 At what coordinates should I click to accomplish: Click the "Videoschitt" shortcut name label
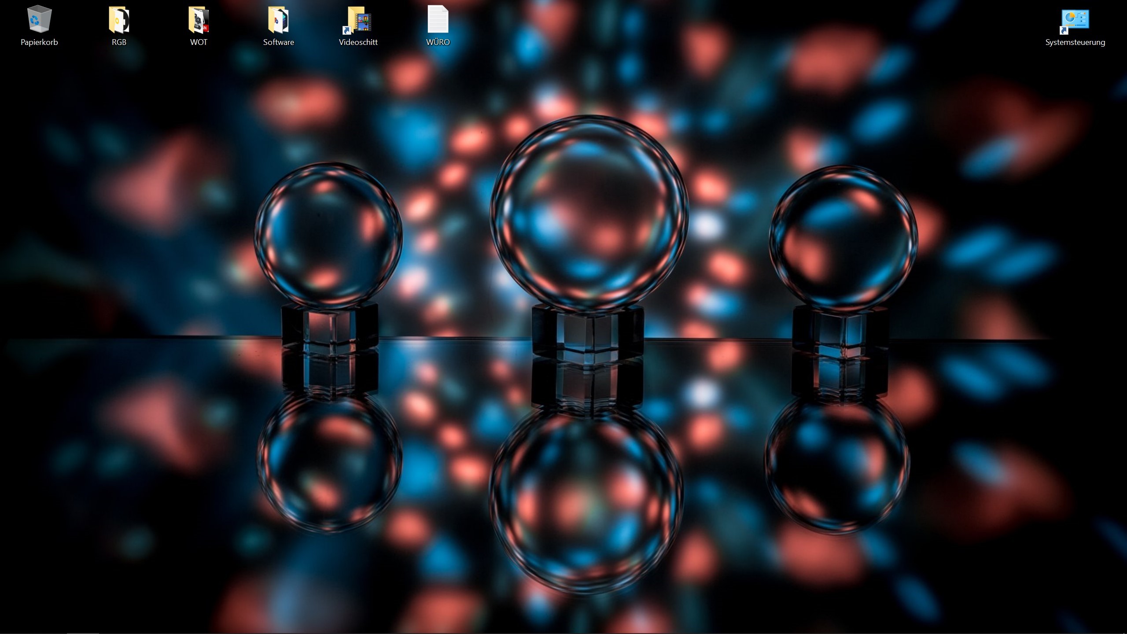[358, 42]
